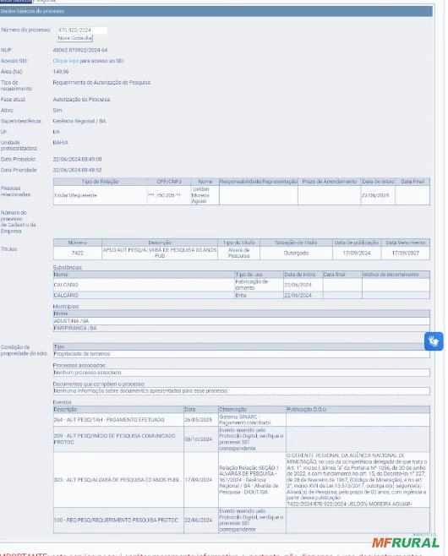
Task: Click the CPF/CNPJ column header
Action: point(169,182)
